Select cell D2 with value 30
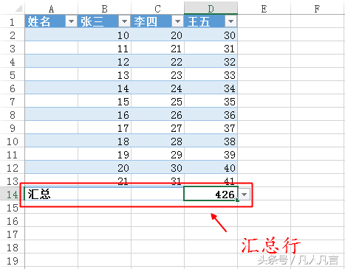Viewport: 345px width, 269px height. 211,35
